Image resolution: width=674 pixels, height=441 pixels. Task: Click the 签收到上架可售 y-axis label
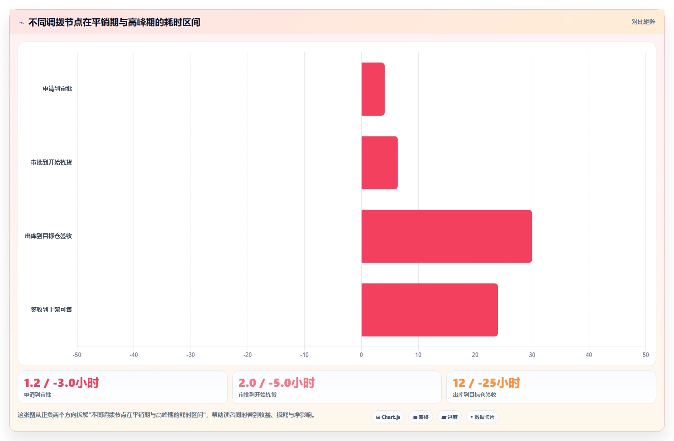pos(52,310)
